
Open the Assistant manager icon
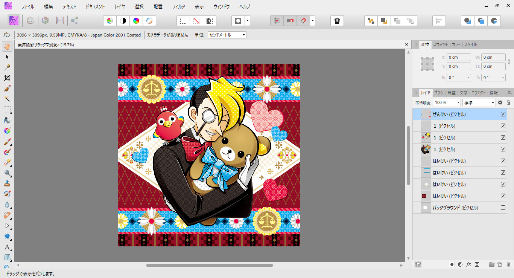[337, 21]
